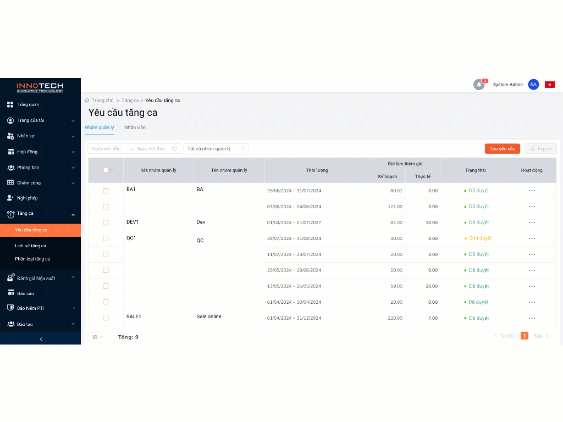Open the Tất cả nhóm quản lý dropdown
Image resolution: width=563 pixels, height=422 pixels.
point(216,149)
